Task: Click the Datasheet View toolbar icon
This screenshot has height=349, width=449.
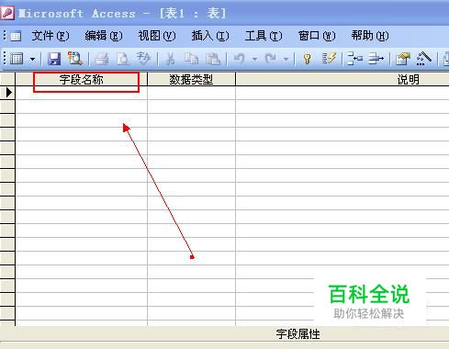Action: [x=17, y=59]
